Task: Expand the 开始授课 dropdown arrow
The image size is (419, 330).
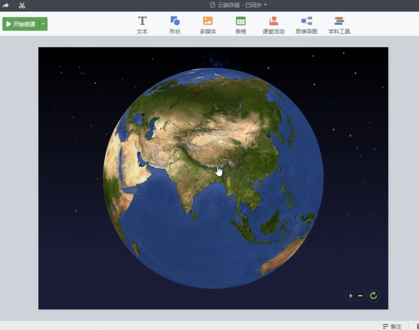Action: [x=43, y=24]
